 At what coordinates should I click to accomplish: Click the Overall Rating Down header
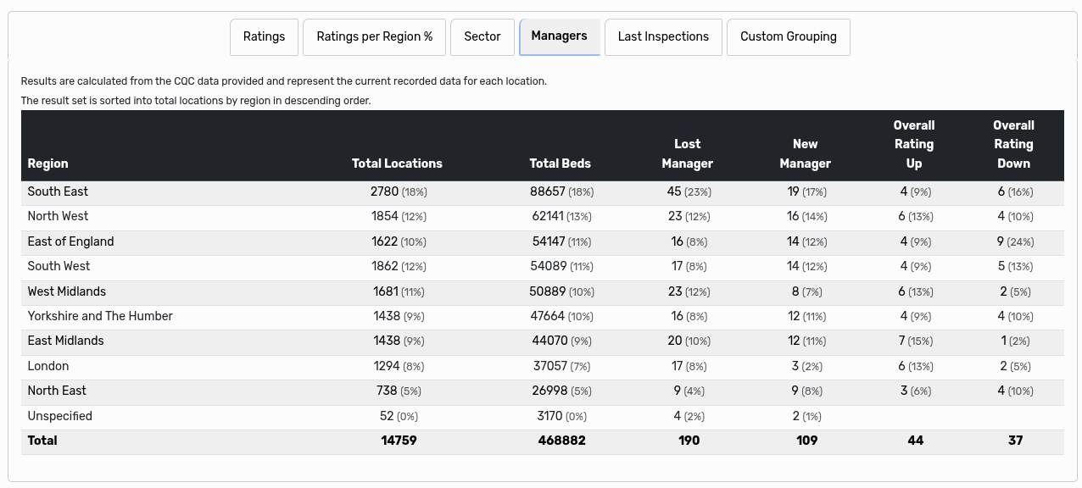(x=1013, y=144)
